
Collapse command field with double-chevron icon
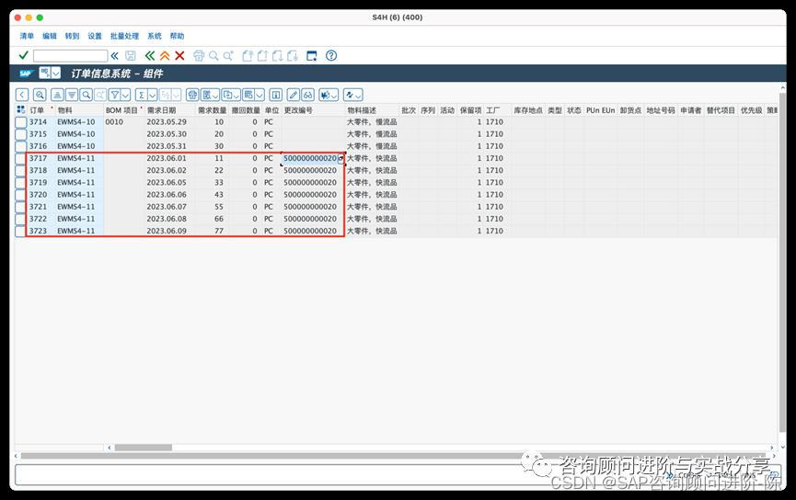pyautogui.click(x=115, y=56)
